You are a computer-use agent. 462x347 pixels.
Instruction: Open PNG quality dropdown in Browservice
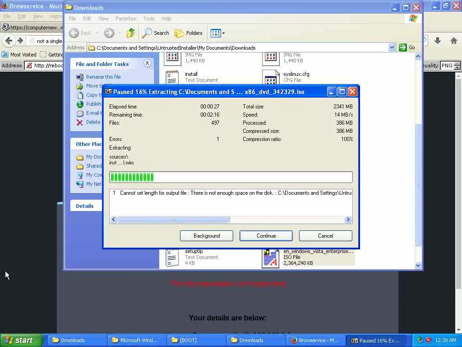tap(451, 66)
